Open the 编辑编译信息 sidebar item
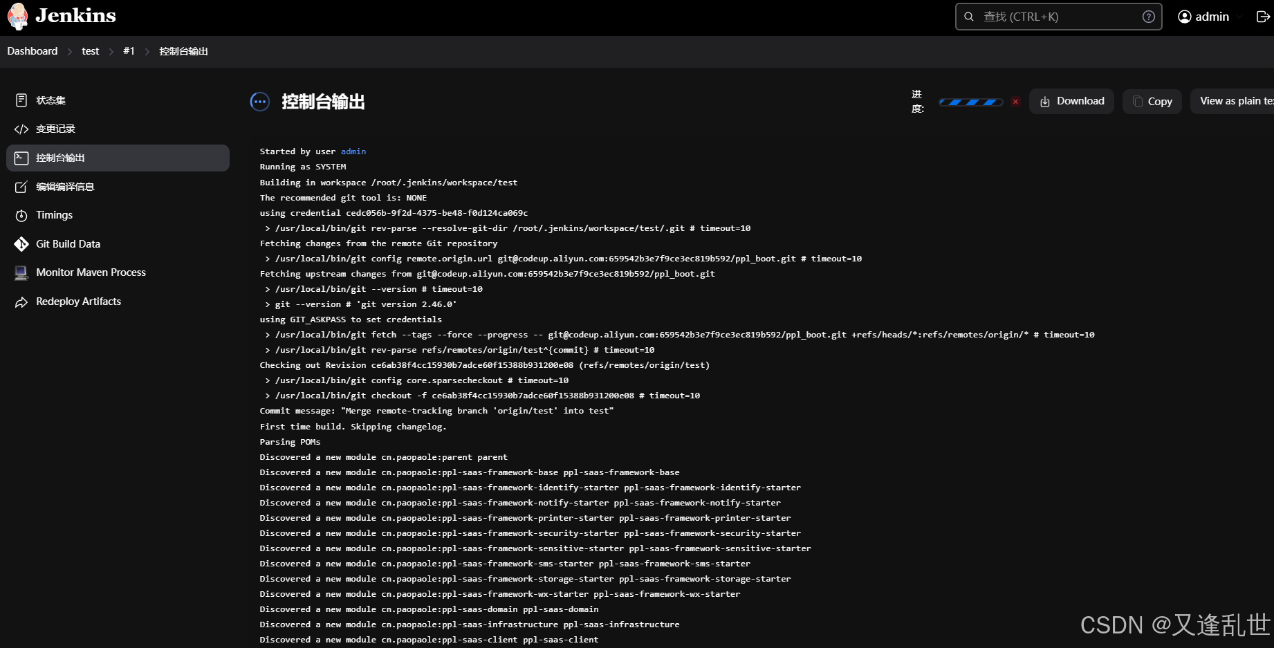Screen dimensions: 1274x648 (118, 187)
